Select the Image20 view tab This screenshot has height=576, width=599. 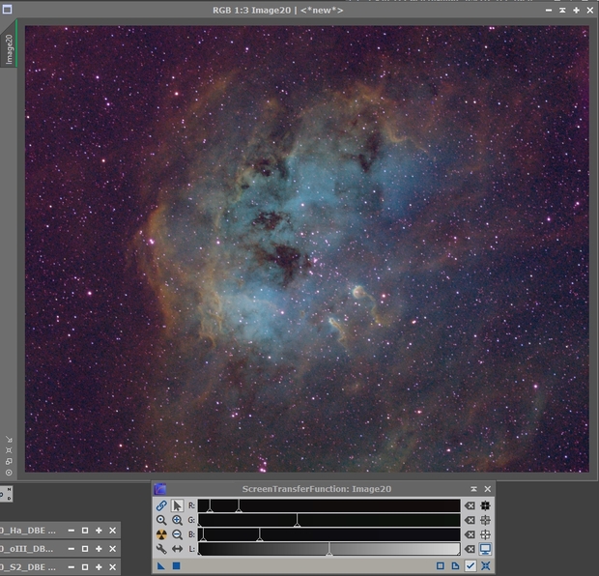click(10, 50)
